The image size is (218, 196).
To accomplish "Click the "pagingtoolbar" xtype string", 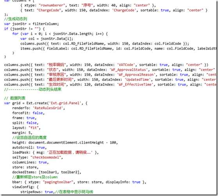I will 58,182.
